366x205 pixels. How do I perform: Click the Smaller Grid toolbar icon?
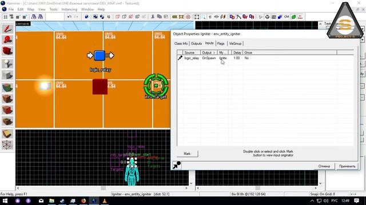18,17
